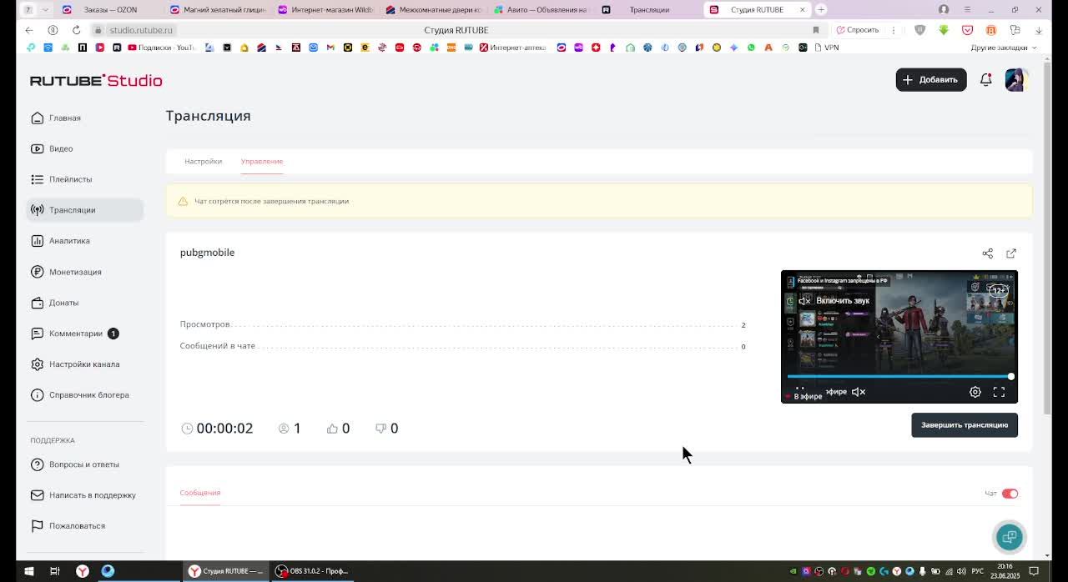Reload the page in the browser

tap(76, 30)
